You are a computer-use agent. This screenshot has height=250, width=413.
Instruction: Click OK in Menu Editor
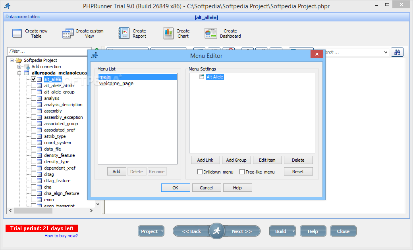pos(176,188)
